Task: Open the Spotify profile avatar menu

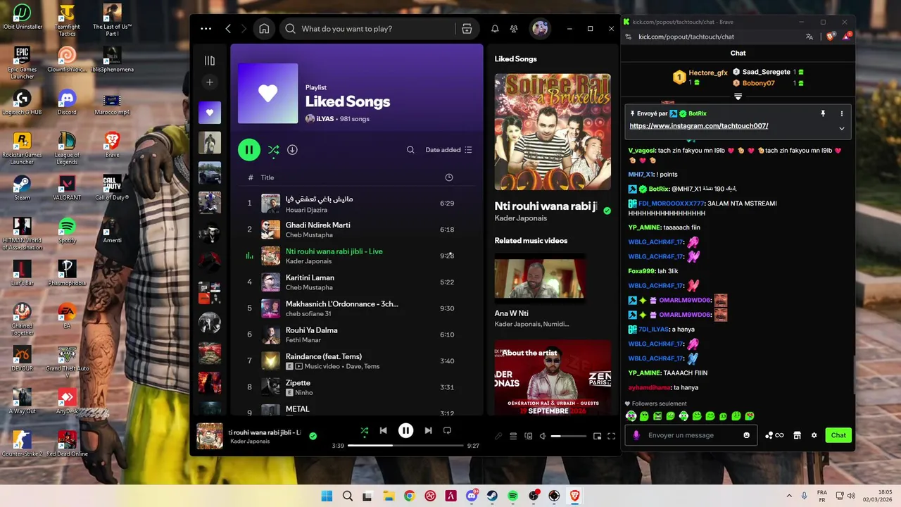Action: [x=540, y=29]
